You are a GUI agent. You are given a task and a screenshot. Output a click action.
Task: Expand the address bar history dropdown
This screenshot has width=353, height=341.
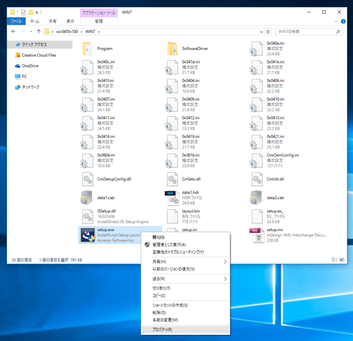click(261, 32)
